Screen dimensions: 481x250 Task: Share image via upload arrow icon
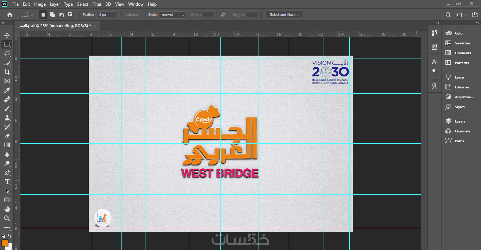coord(474,15)
